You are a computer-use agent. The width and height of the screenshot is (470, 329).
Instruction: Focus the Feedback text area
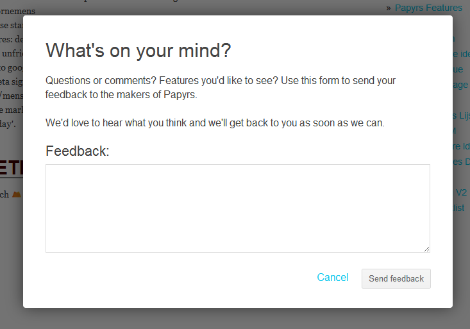pyautogui.click(x=238, y=208)
